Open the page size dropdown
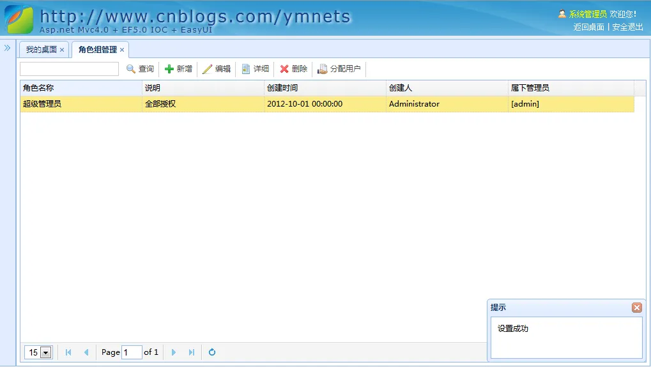Viewport: 651px width, 367px height. 45,352
